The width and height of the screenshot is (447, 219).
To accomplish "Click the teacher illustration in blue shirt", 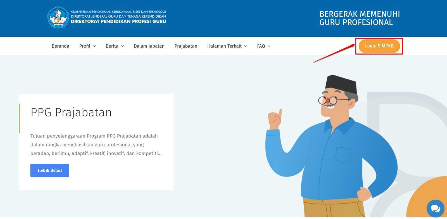I will click(x=331, y=145).
